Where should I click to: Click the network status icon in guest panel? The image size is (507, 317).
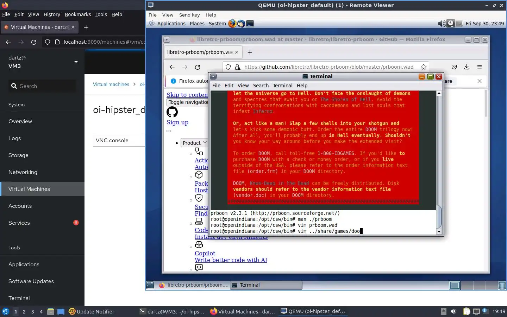tap(459, 24)
